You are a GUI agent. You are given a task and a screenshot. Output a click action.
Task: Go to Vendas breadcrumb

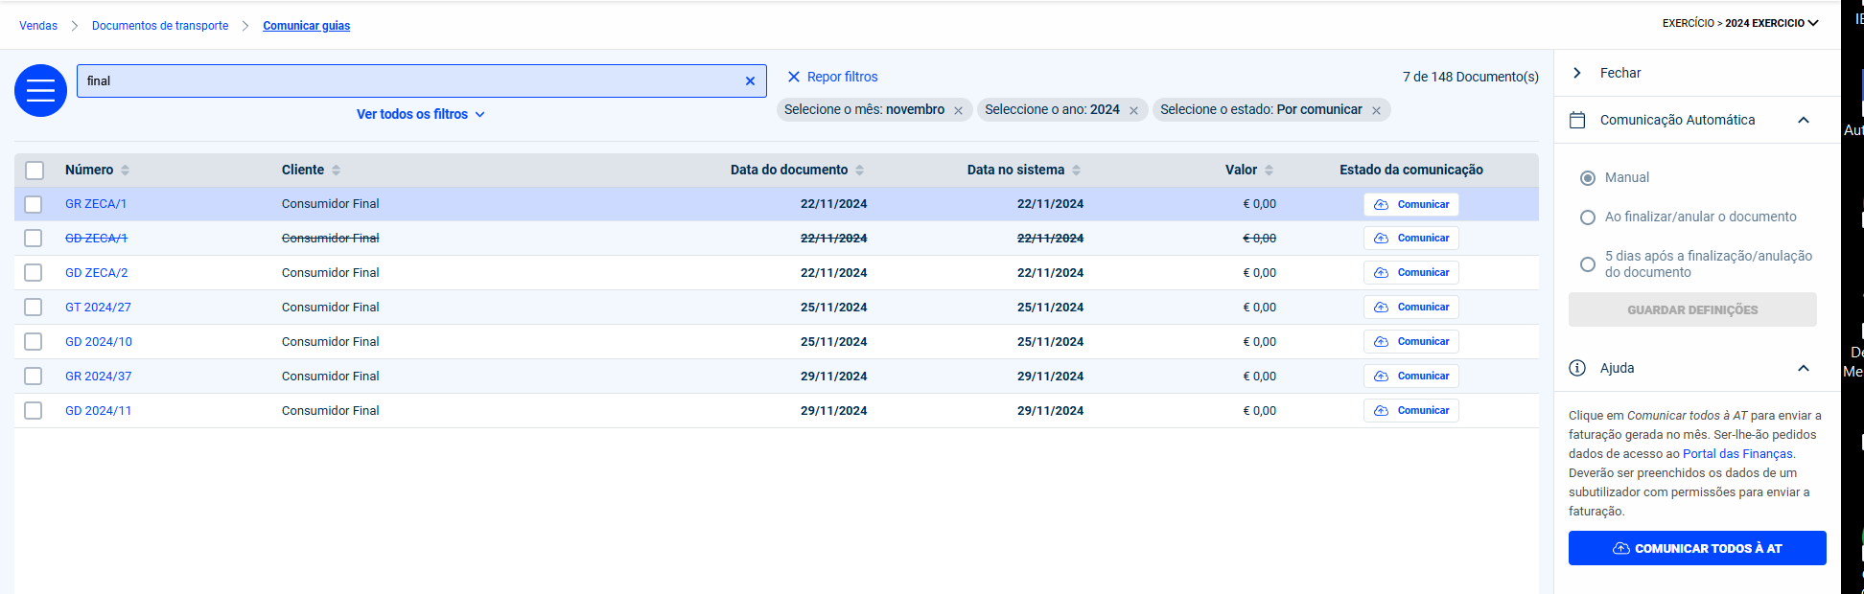point(38,26)
